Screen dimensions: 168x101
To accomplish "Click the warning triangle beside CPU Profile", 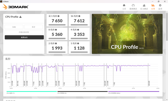I will pyautogui.click(x=20, y=17).
